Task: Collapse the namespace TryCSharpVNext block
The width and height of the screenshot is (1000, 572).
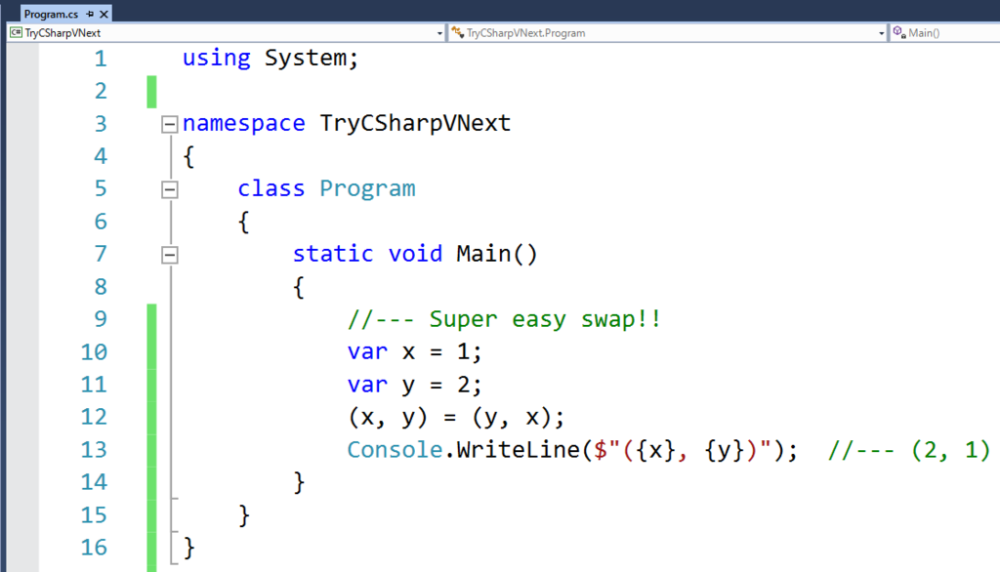Action: coord(170,124)
